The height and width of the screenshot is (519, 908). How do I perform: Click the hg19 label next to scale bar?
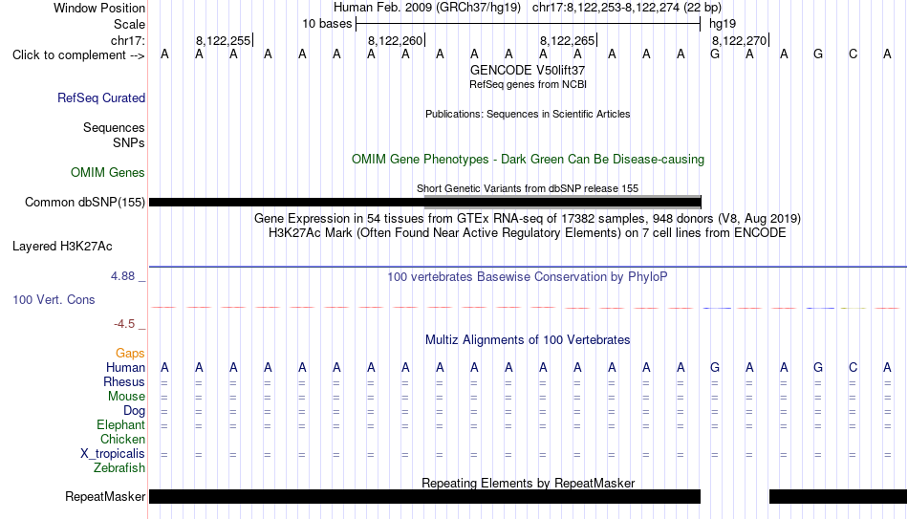tap(723, 24)
